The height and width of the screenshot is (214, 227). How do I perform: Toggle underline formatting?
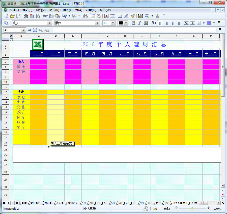tap(146, 23)
